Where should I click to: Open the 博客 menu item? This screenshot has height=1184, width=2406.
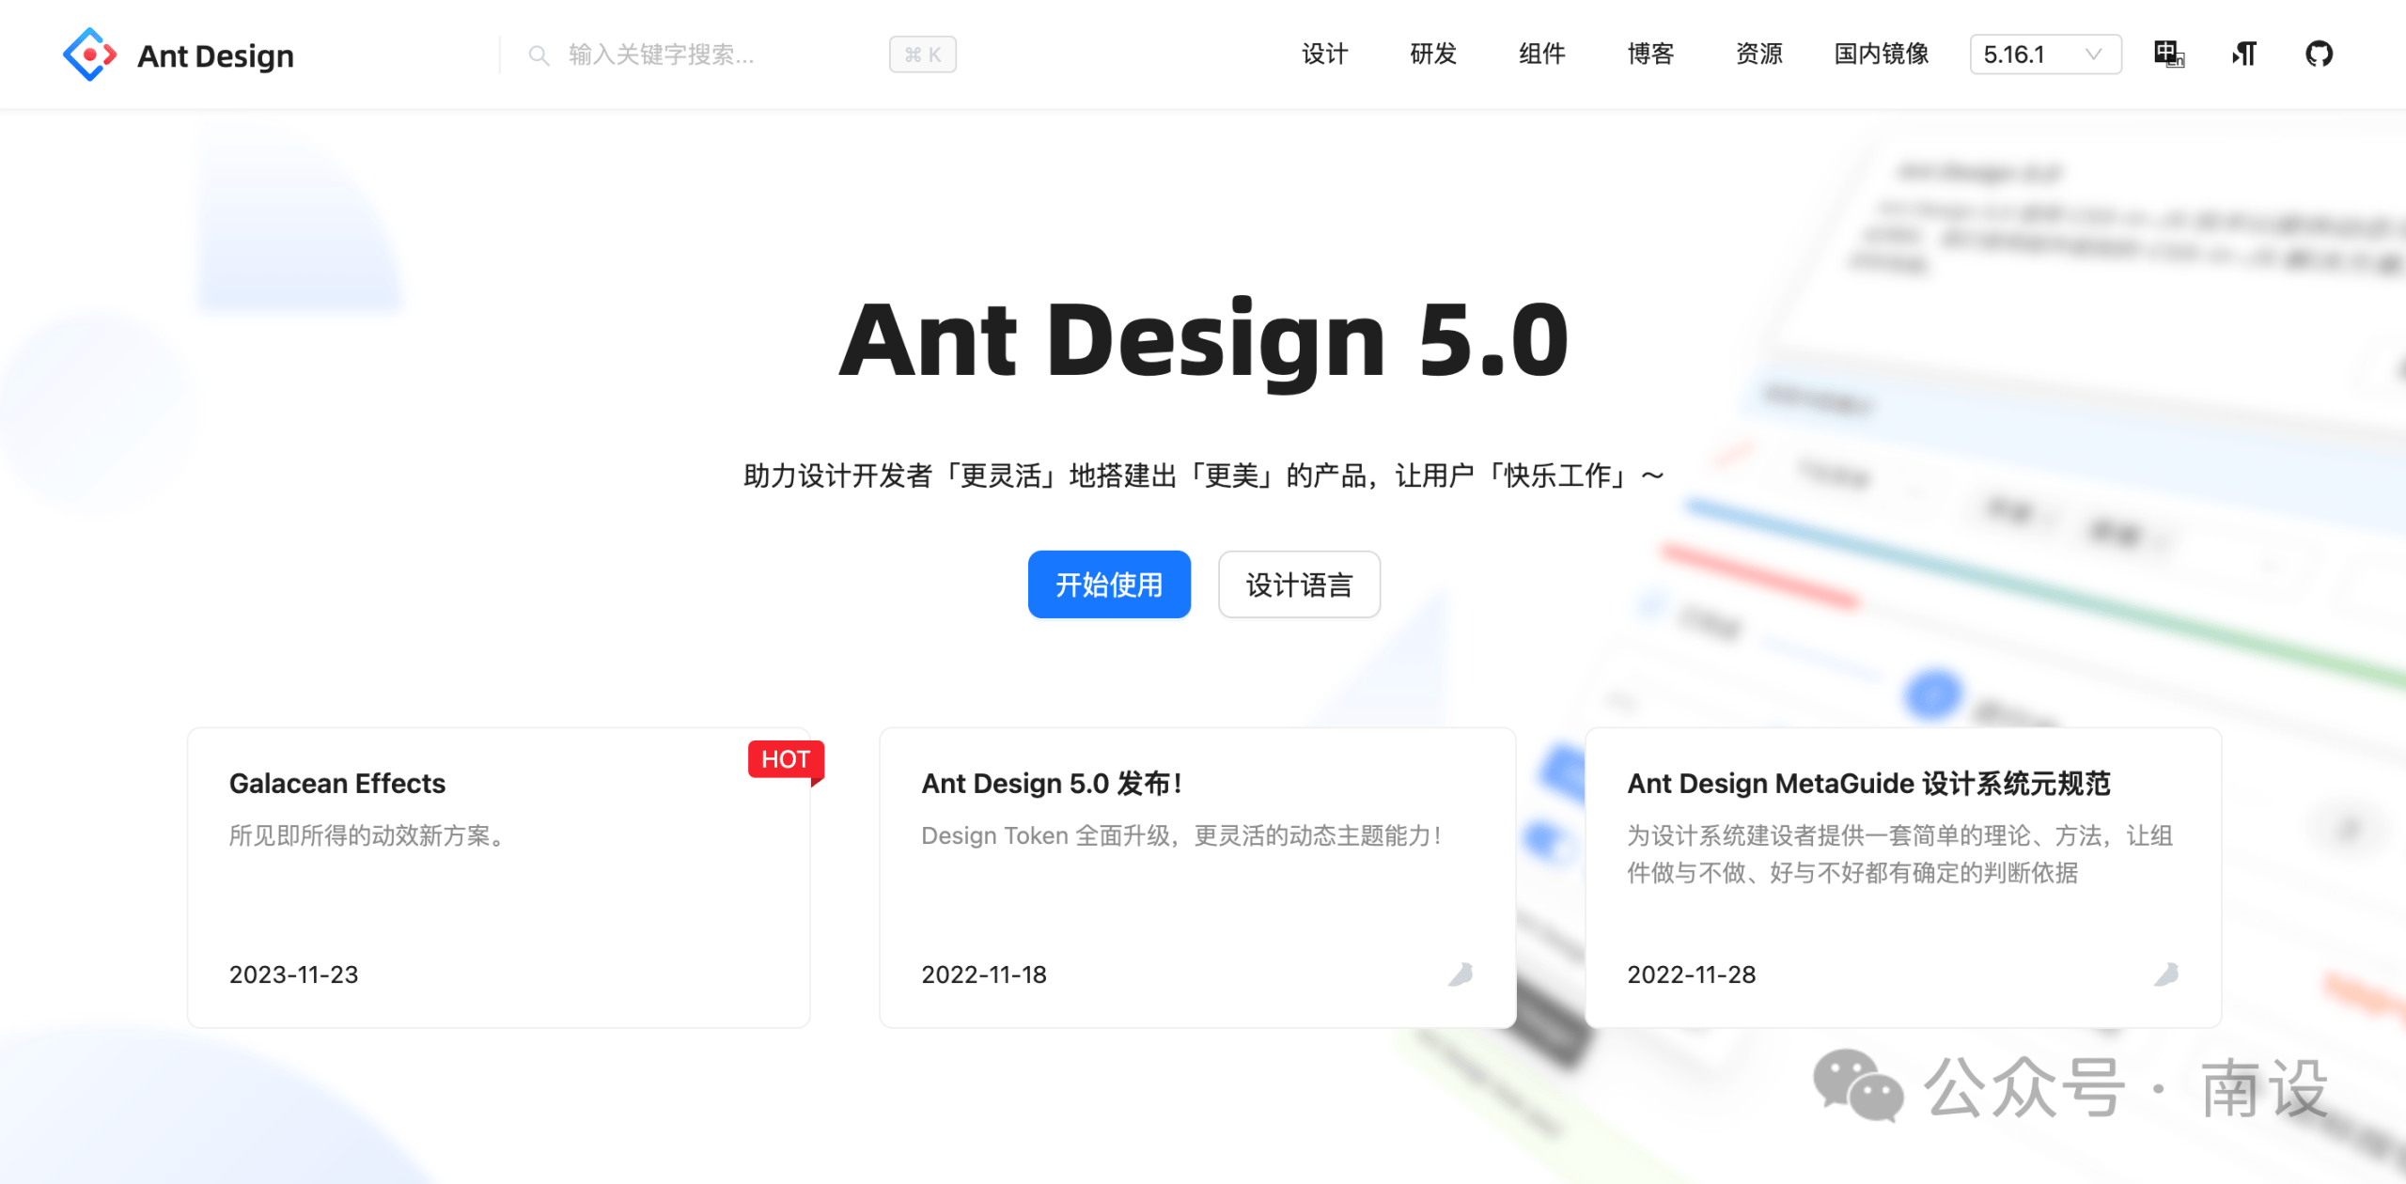pyautogui.click(x=1651, y=55)
